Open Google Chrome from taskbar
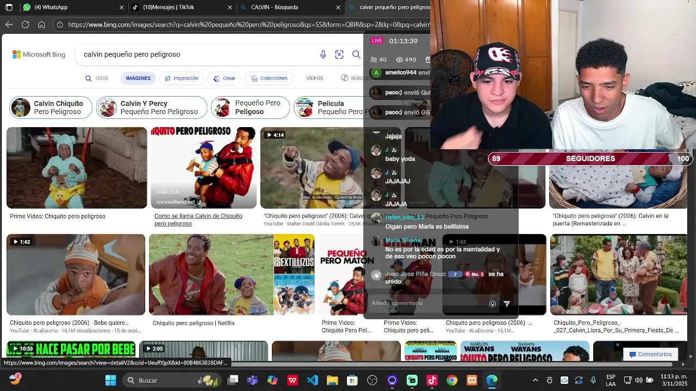The image size is (696, 391). coord(452,380)
